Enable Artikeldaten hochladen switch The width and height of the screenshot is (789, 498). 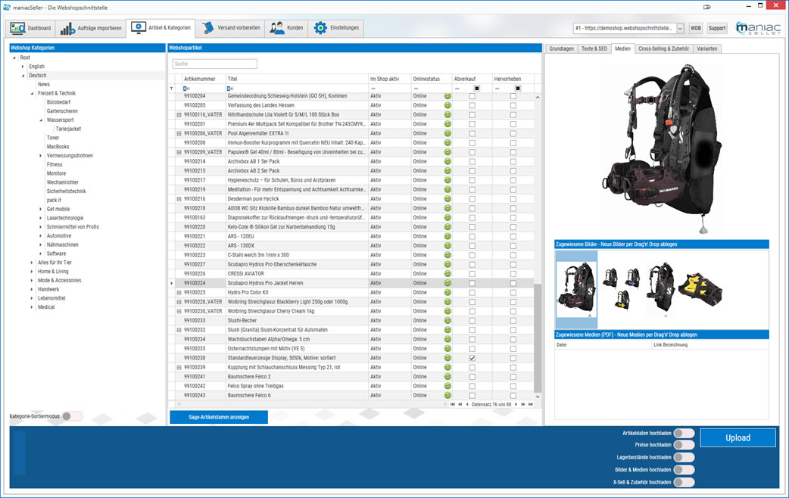684,433
